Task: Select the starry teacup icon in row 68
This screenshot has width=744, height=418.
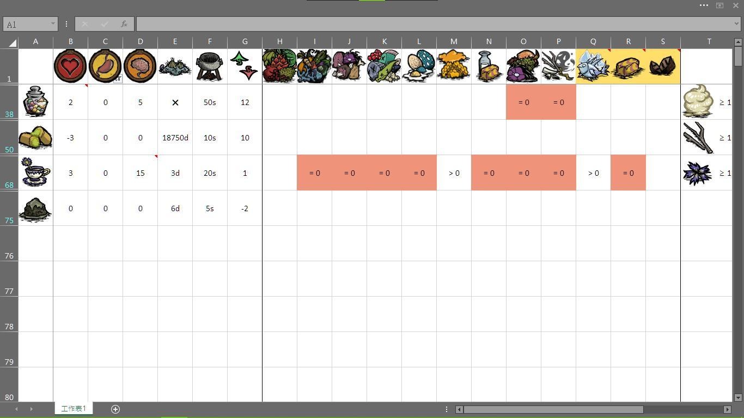Action: pos(35,173)
